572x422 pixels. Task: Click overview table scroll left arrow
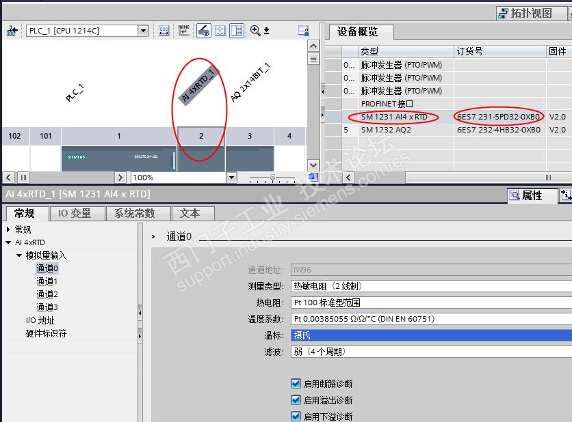point(348,178)
